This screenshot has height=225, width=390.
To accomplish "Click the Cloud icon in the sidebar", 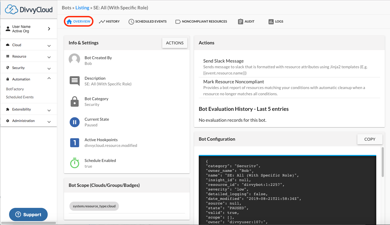I will click(x=8, y=45).
